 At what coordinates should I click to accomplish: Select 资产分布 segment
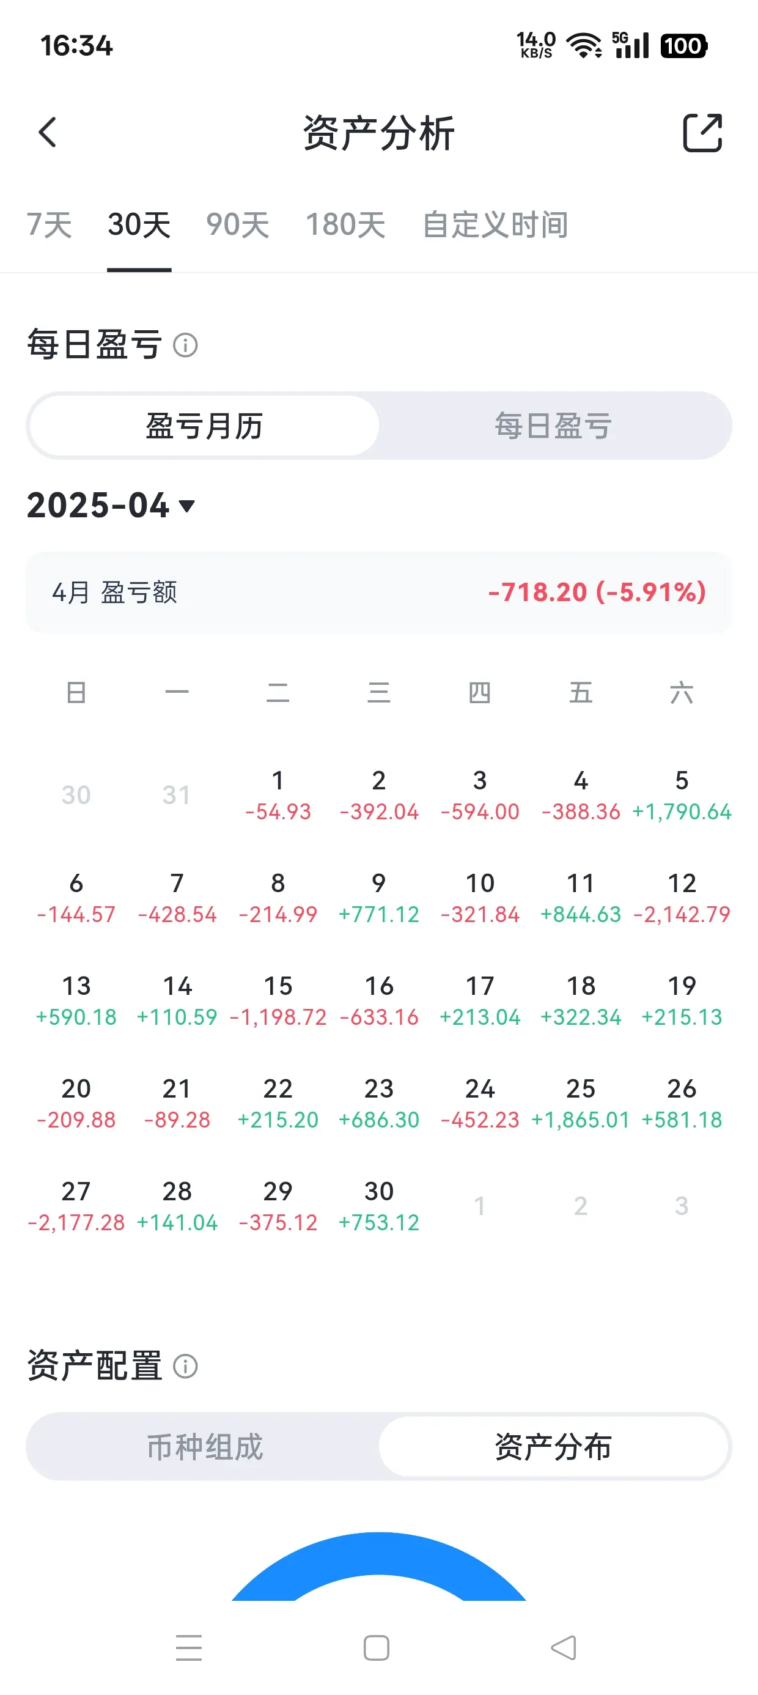(x=553, y=1446)
